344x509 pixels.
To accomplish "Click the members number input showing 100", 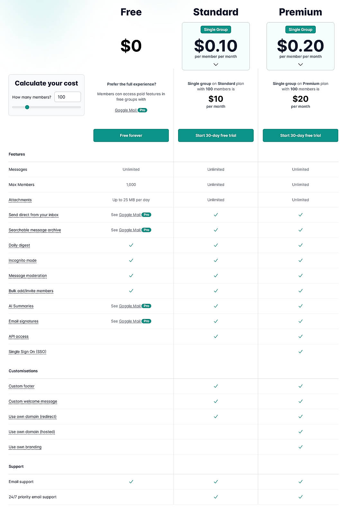I will pos(67,97).
